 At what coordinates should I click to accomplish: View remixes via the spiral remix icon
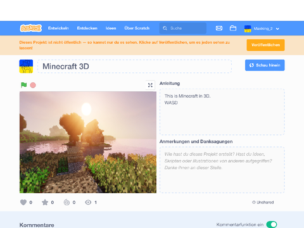pos(66,202)
